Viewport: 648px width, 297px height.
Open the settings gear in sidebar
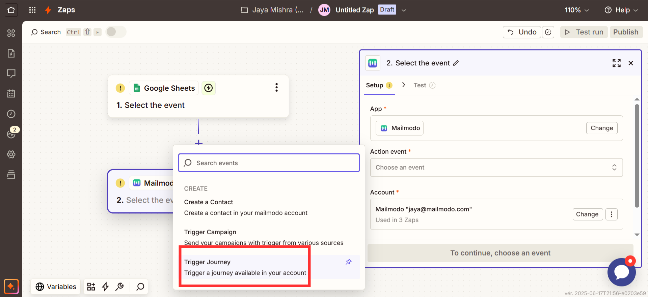pyautogui.click(x=11, y=154)
